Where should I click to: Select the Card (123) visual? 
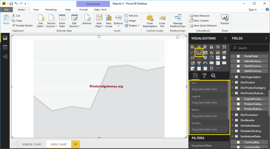[211, 63]
